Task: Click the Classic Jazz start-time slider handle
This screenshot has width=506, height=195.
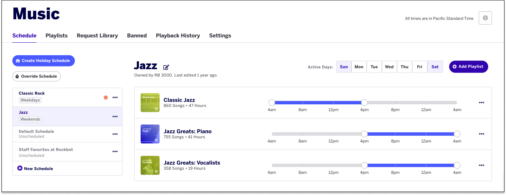Action: pyautogui.click(x=272, y=102)
